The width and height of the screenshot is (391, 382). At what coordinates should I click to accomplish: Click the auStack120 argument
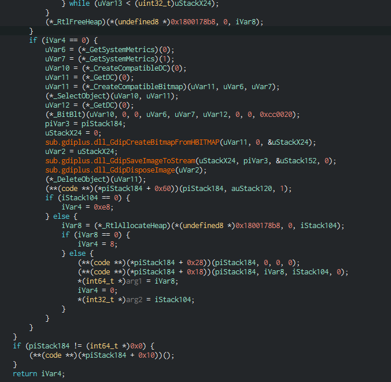pos(252,189)
